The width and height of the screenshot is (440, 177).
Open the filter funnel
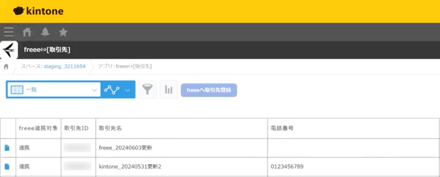pyautogui.click(x=147, y=89)
